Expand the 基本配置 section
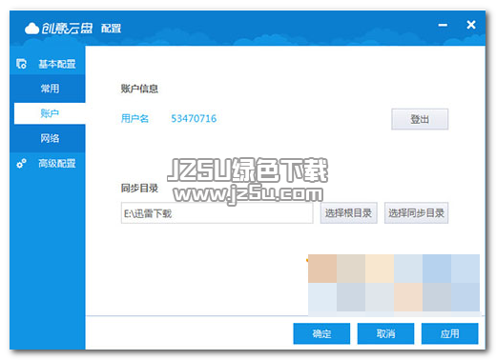This screenshot has height=360, width=496. pyautogui.click(x=48, y=64)
